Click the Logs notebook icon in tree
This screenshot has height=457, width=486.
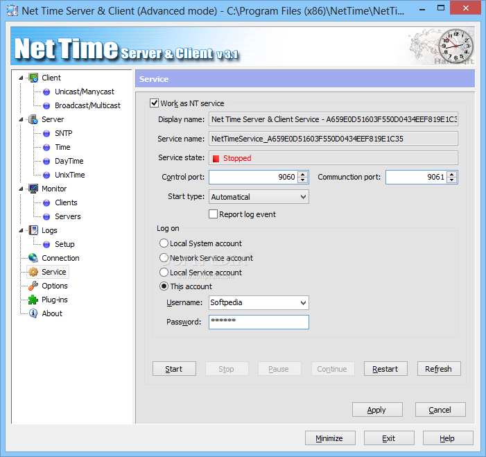point(33,230)
